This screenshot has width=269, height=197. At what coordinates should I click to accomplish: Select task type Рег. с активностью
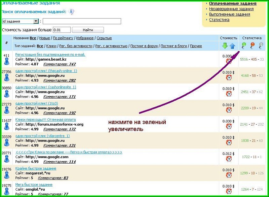(111, 46)
